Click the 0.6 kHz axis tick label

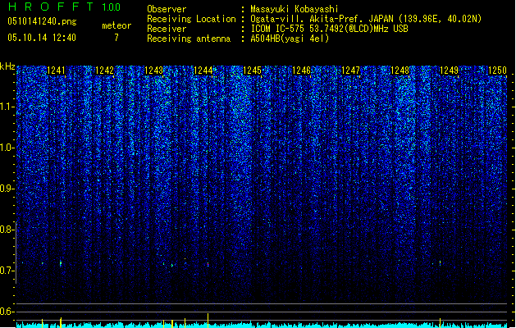pyautogui.click(x=7, y=312)
